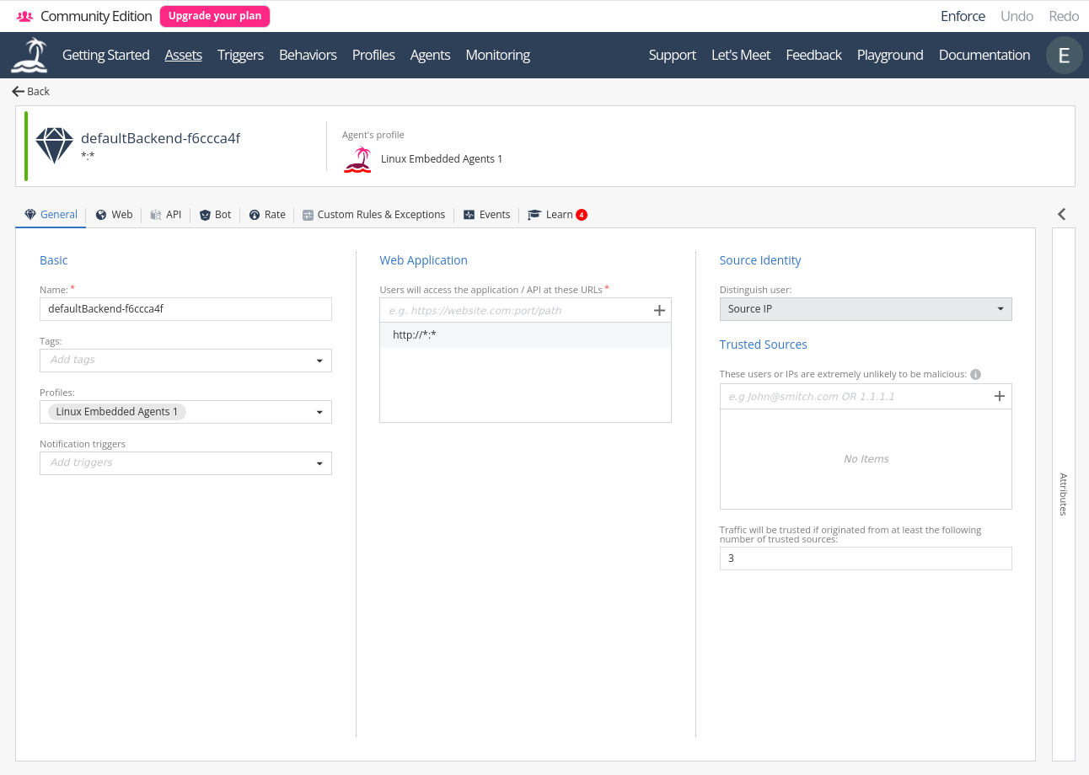The image size is (1089, 775).
Task: Open the user avatar 'E' menu
Action: [x=1064, y=56]
